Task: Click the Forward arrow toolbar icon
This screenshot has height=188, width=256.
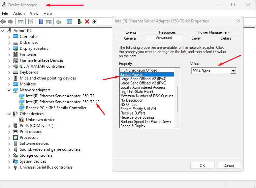Action: [11, 21]
